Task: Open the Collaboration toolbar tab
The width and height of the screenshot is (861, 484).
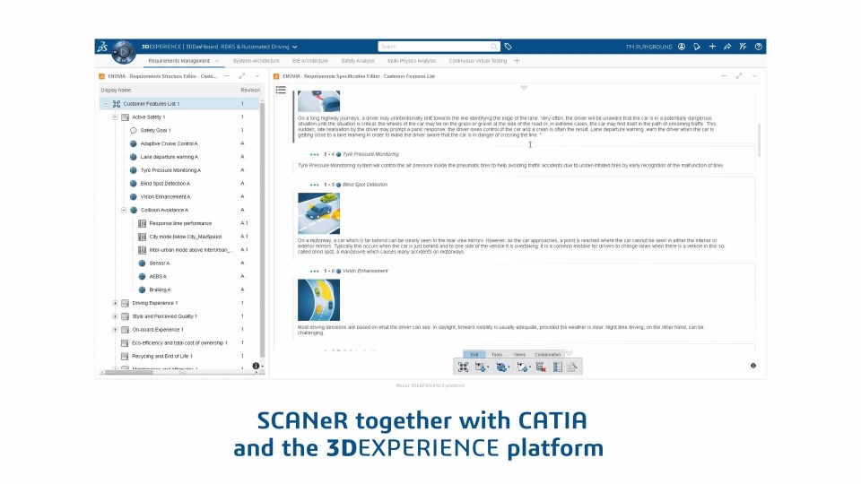Action: point(547,355)
